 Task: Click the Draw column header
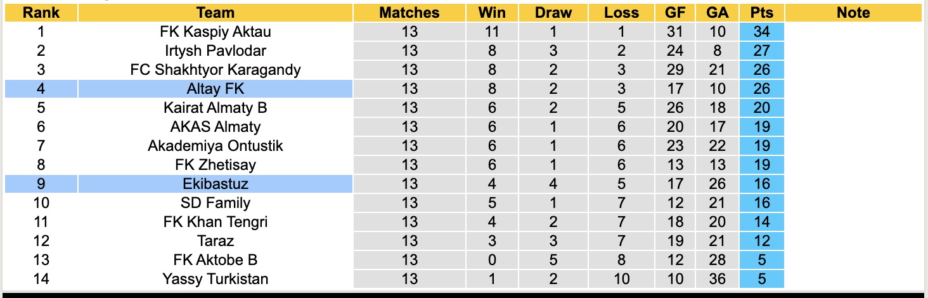553,13
